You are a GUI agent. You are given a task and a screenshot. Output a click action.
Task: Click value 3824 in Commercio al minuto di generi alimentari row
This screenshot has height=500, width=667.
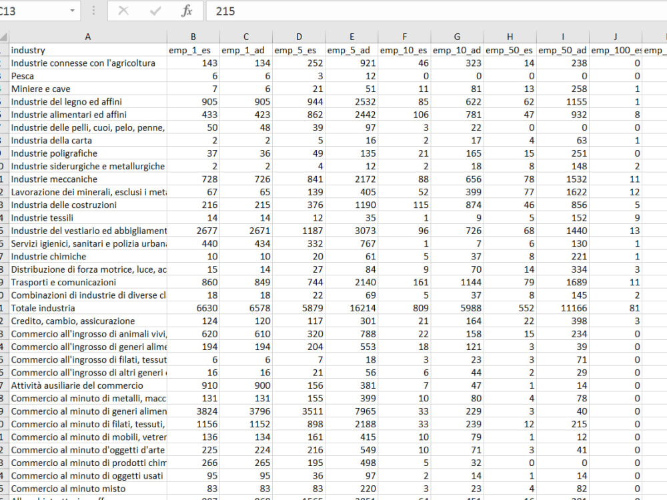[193, 411]
